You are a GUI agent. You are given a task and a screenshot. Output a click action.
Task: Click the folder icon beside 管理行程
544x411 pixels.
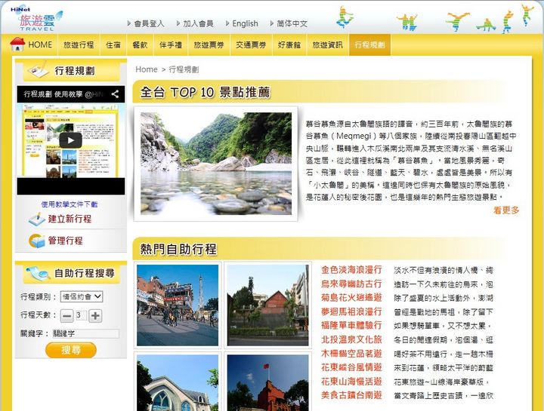click(37, 241)
